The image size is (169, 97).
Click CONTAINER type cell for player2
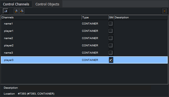click(x=90, y=46)
